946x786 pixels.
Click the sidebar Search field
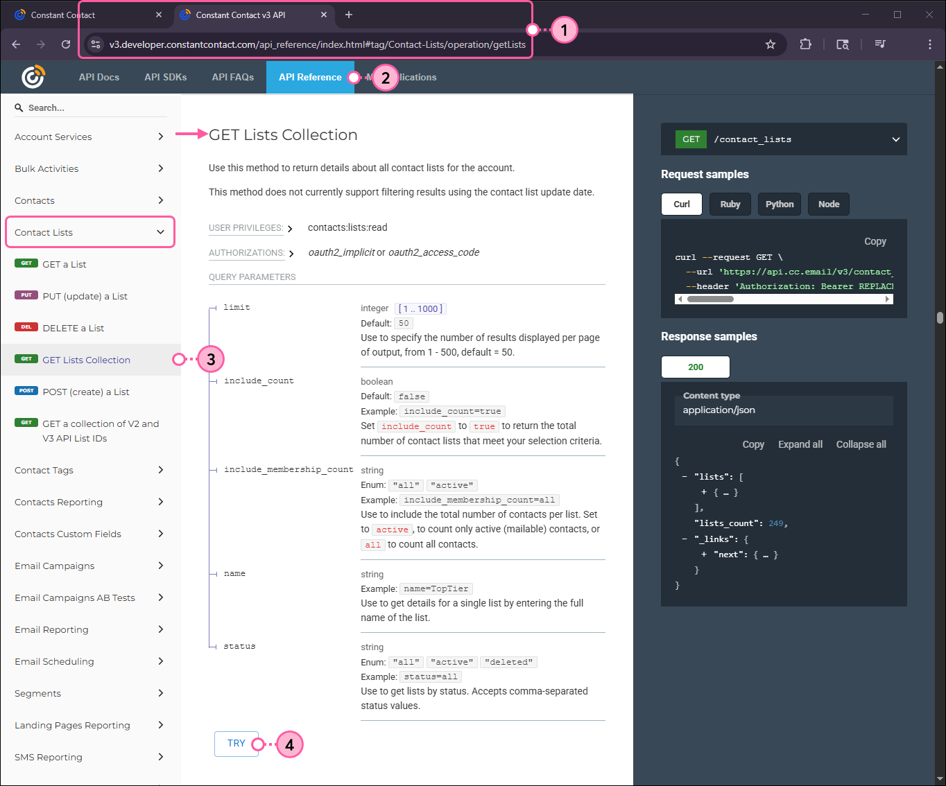(x=90, y=108)
